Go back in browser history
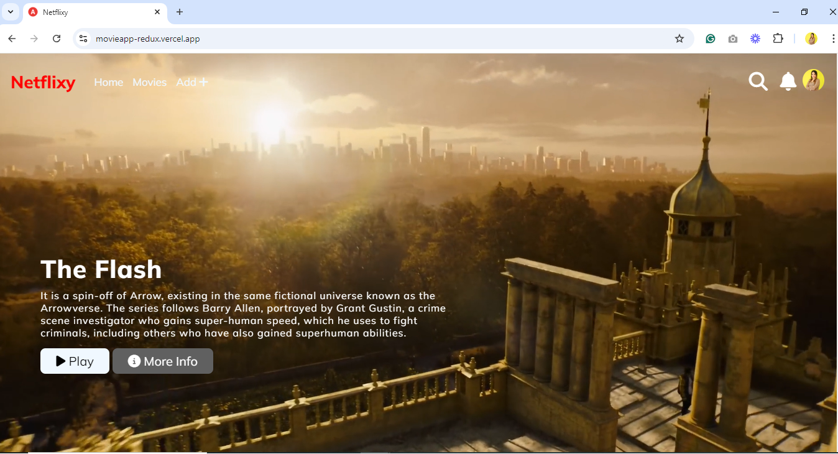The height and width of the screenshot is (454, 838). [x=12, y=39]
